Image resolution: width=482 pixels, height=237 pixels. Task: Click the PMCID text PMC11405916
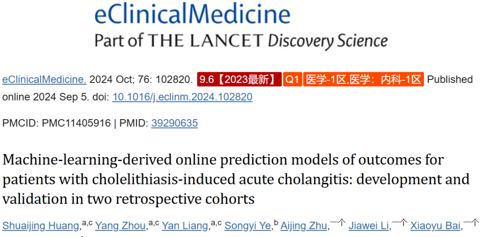(x=76, y=124)
